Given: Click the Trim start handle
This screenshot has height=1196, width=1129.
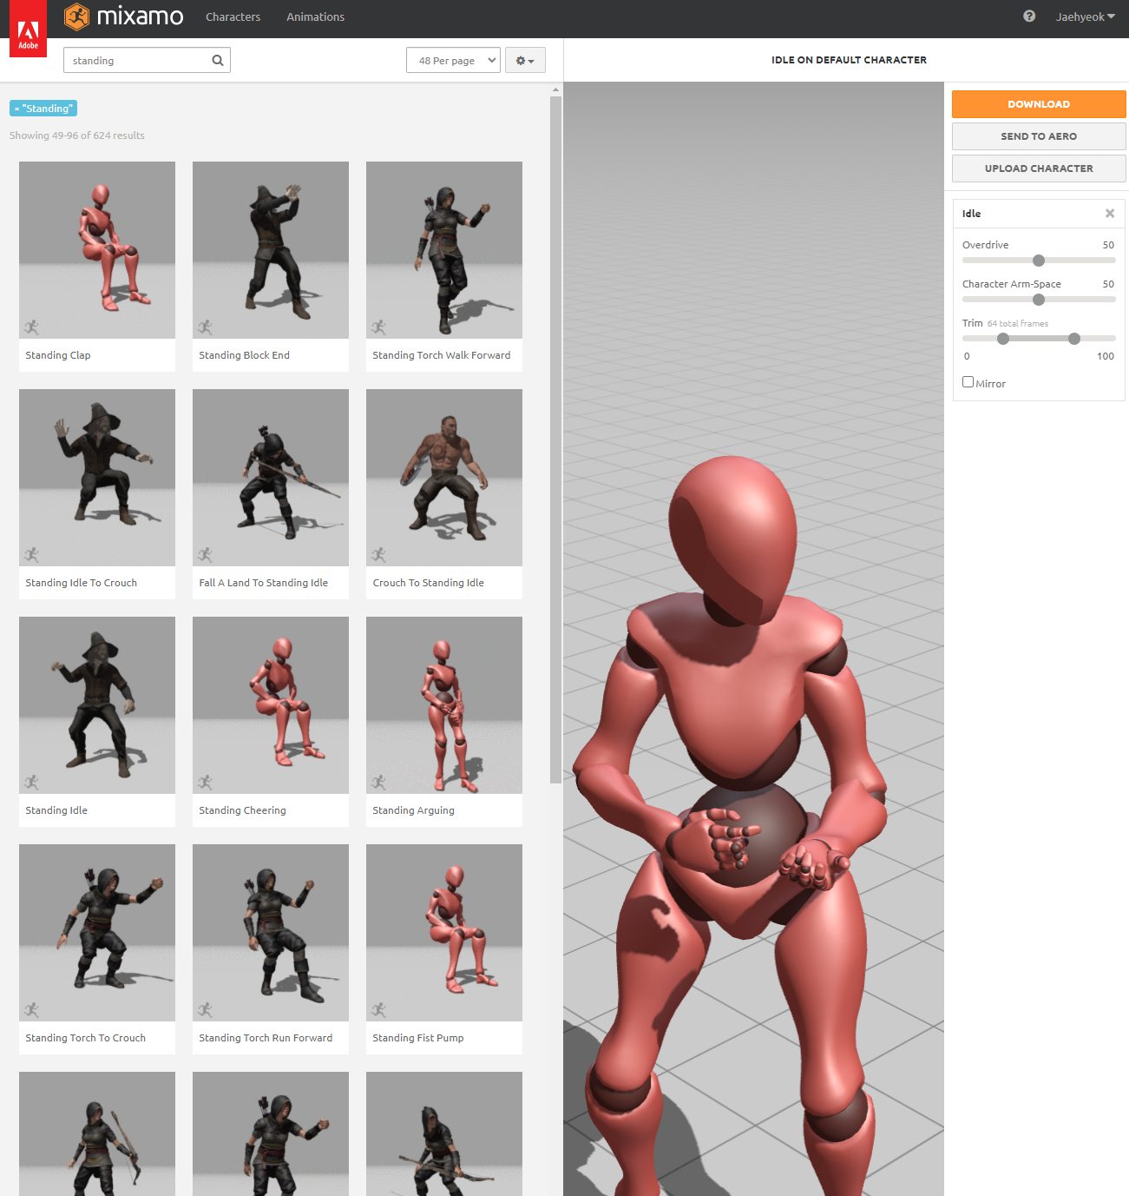Looking at the screenshot, I should point(1003,339).
